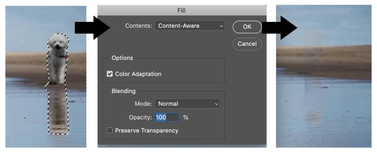Click the OK button
377x153 pixels.
tap(247, 27)
